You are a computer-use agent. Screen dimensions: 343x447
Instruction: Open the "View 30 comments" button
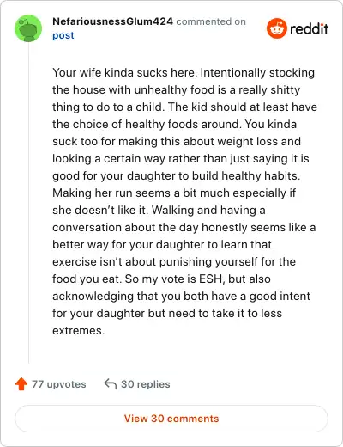[x=171, y=419]
